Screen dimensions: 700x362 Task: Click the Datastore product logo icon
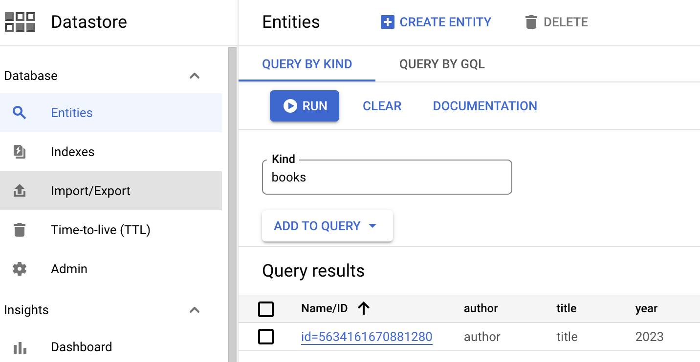click(x=20, y=22)
